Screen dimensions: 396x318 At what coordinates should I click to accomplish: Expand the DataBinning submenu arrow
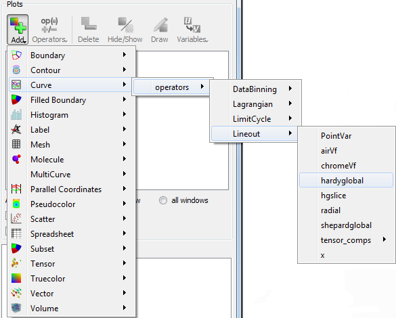click(x=290, y=89)
